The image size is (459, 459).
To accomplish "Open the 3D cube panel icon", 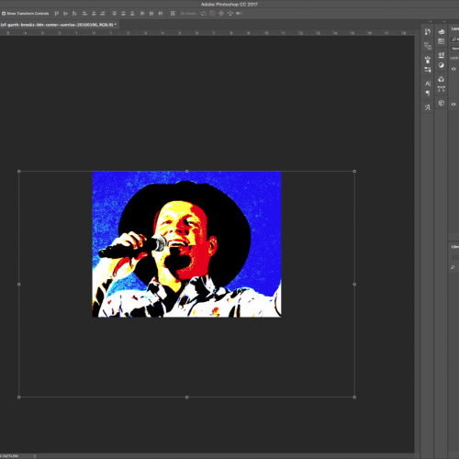I will click(441, 103).
